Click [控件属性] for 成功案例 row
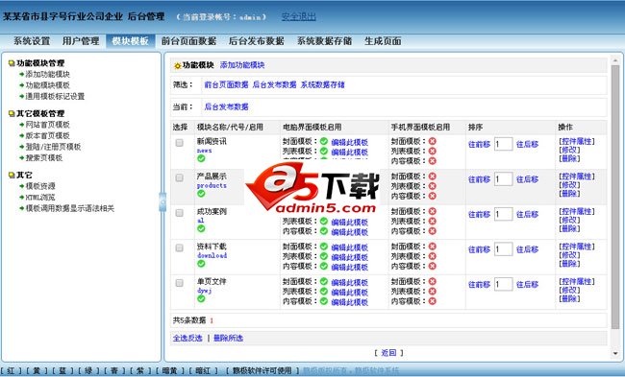The image size is (625, 377). pos(577,212)
